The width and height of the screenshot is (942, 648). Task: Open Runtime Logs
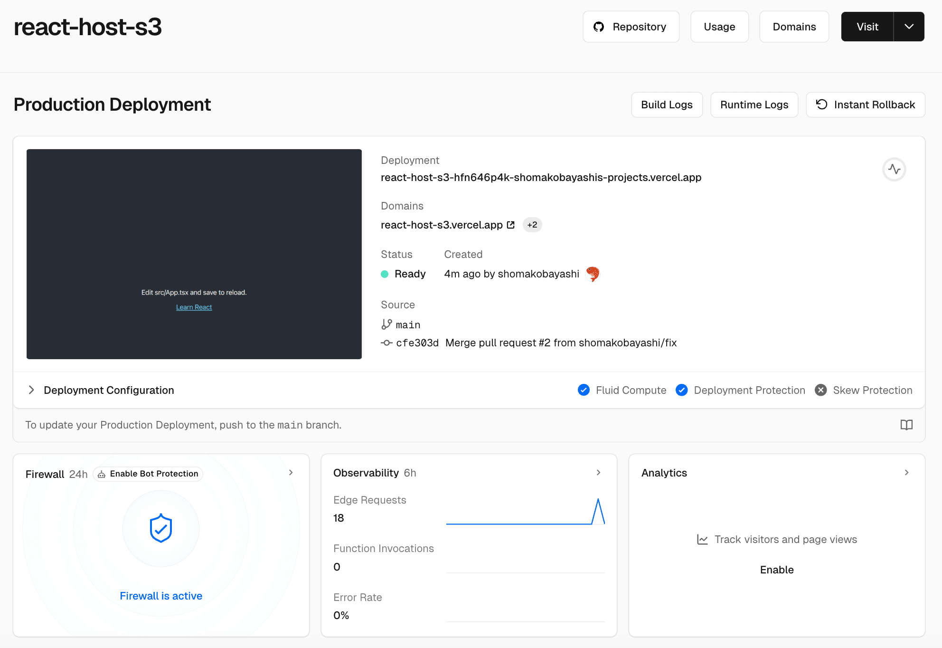(x=754, y=105)
